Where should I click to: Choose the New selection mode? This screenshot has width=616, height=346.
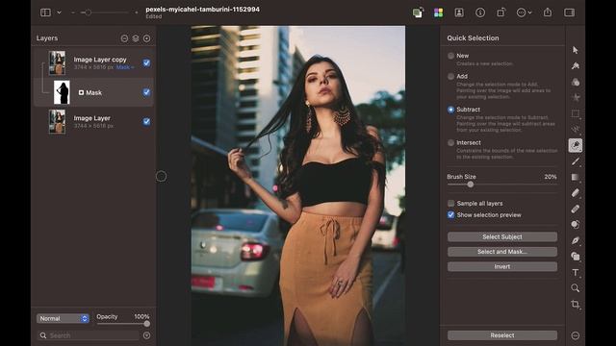[x=451, y=56]
